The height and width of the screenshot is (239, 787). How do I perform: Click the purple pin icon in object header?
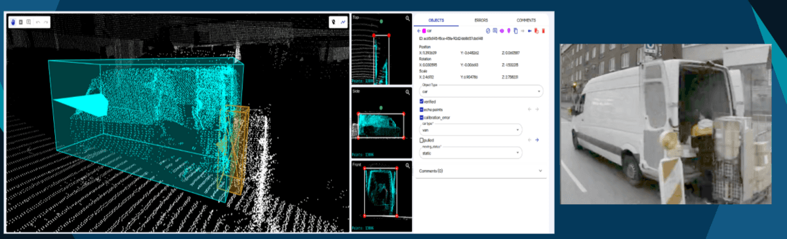point(508,31)
